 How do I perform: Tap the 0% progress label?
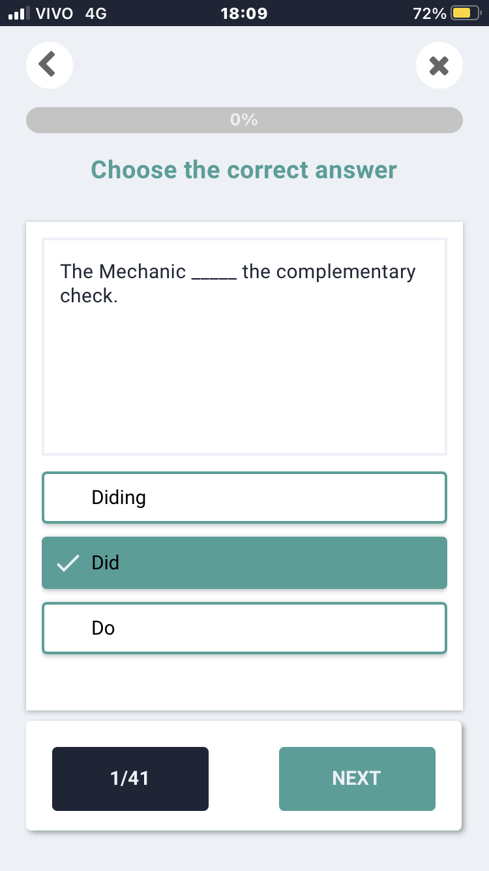244,120
